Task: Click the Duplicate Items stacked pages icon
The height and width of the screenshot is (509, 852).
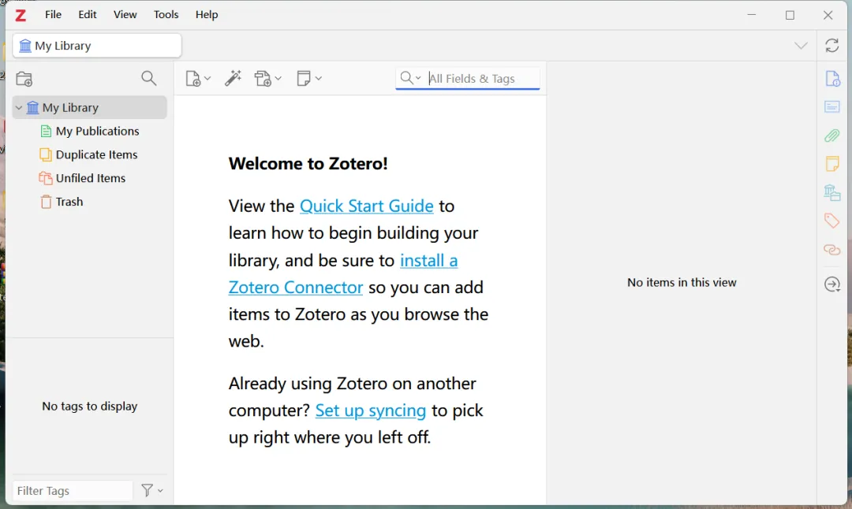Action: (x=46, y=154)
